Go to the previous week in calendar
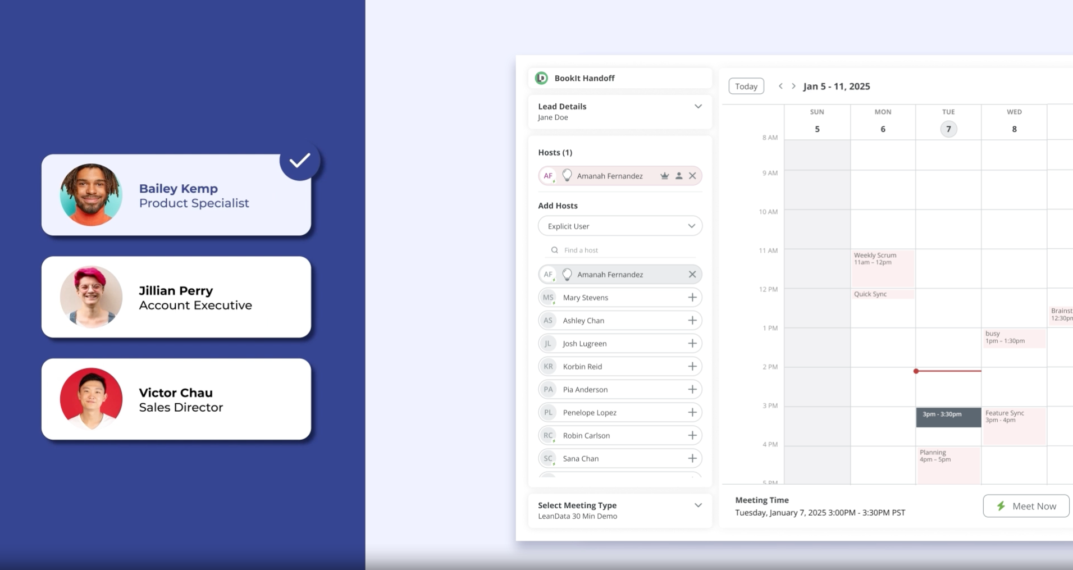The image size is (1073, 570). (x=780, y=86)
